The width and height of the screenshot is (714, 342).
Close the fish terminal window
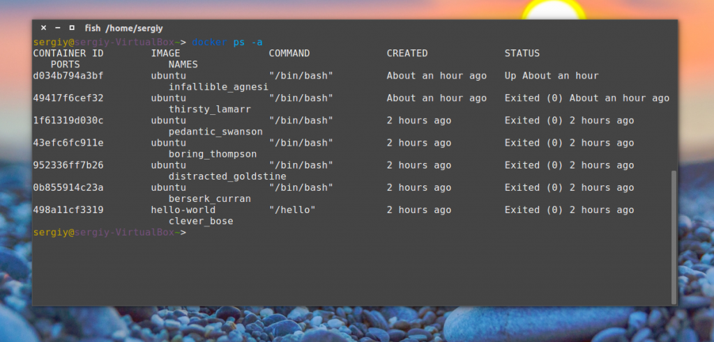(x=43, y=28)
